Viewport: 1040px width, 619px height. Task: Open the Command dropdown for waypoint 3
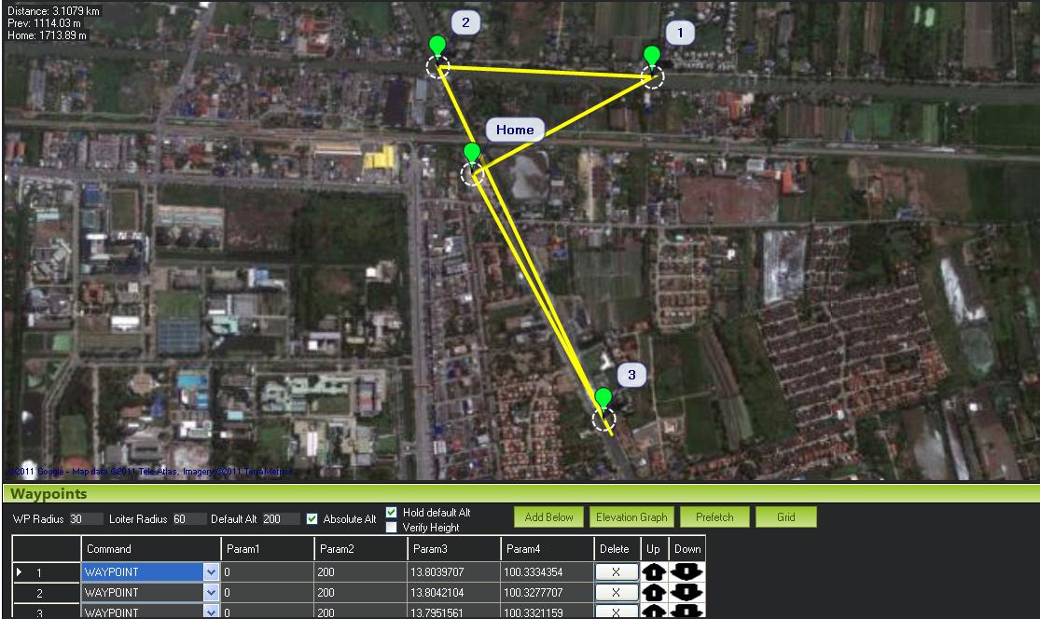tap(211, 612)
